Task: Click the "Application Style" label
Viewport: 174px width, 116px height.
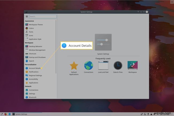Action: coord(35,39)
